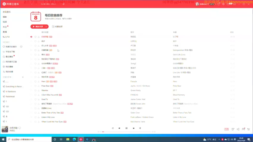Seek within the song progress bar
This screenshot has width=253, height=142.
(126, 132)
